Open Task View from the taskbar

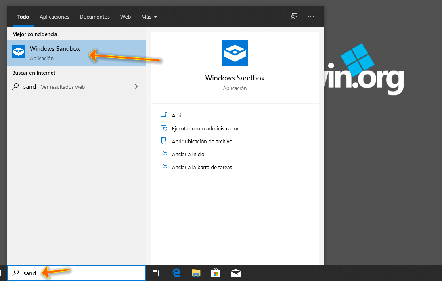156,273
